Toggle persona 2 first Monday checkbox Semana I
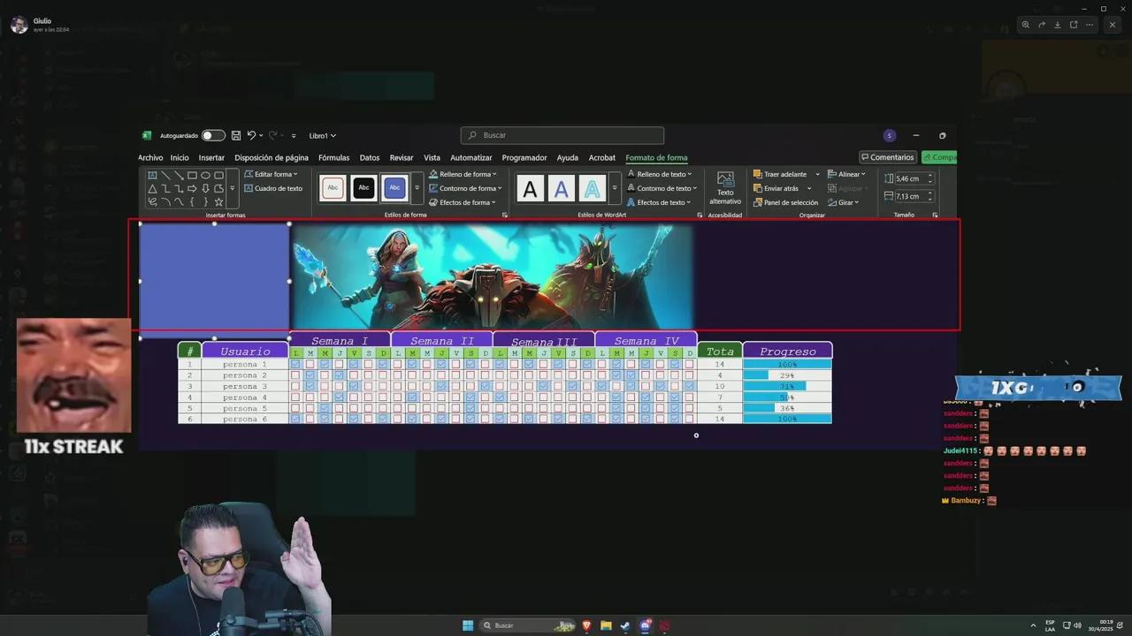1132x636 pixels. pyautogui.click(x=296, y=375)
